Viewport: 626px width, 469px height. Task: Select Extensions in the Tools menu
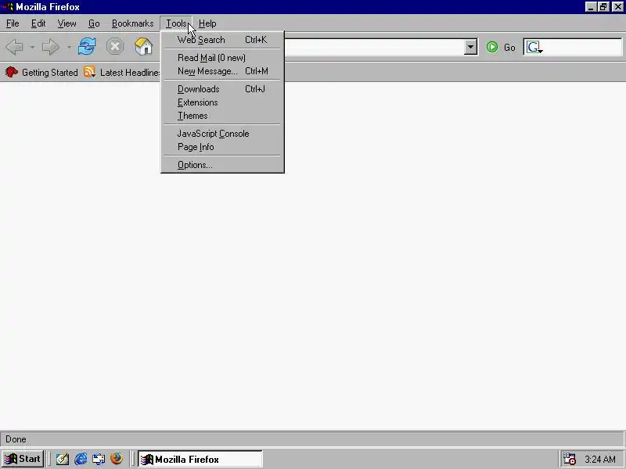point(222,102)
